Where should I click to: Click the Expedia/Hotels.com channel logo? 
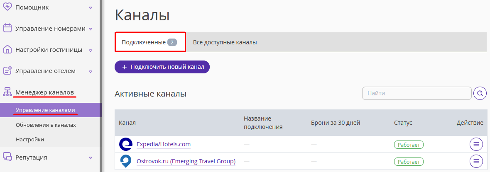(x=126, y=144)
